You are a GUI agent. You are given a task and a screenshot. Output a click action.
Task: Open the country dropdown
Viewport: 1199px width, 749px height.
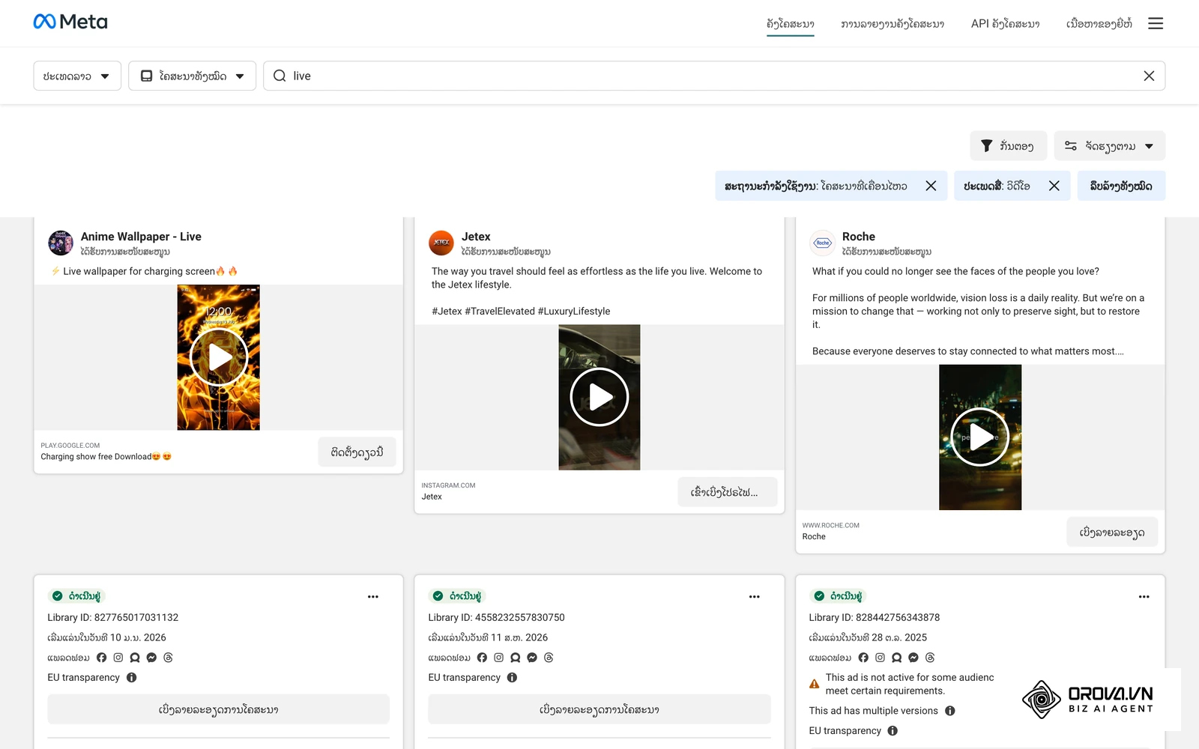[x=77, y=76]
